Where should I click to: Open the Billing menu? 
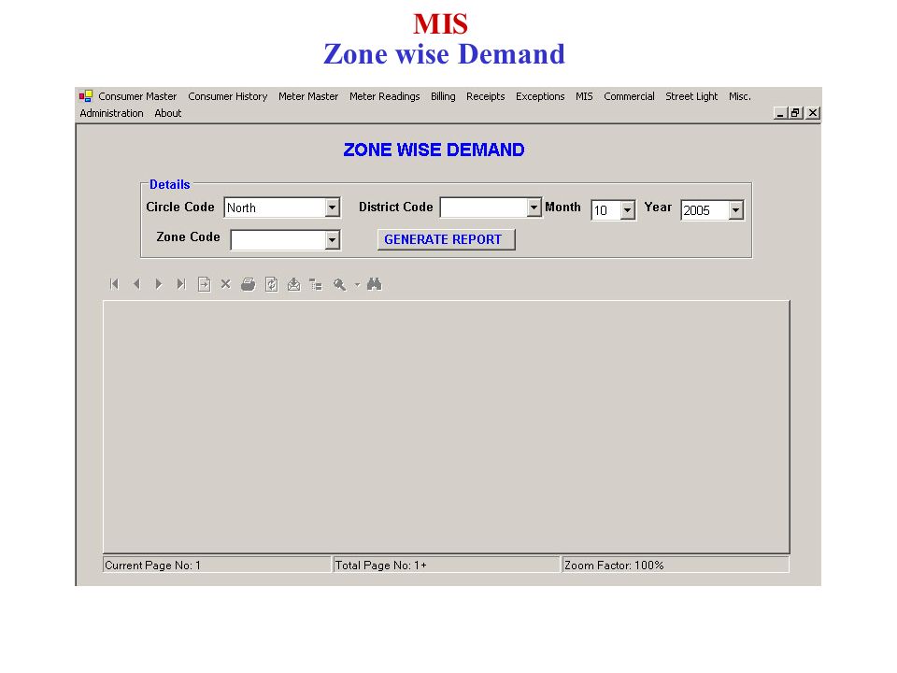[443, 96]
